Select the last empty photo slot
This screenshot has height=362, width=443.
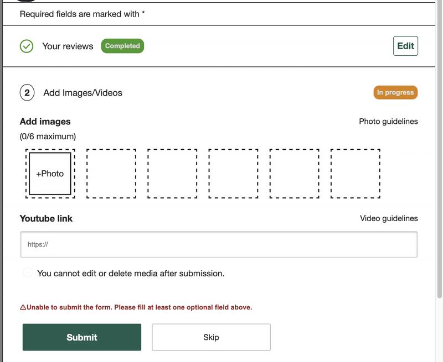point(354,172)
